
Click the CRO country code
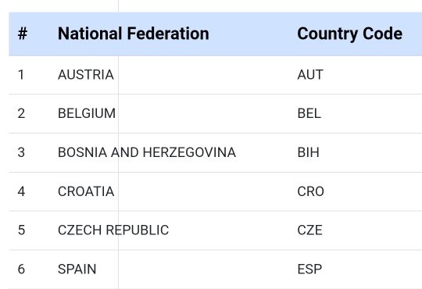[310, 191]
